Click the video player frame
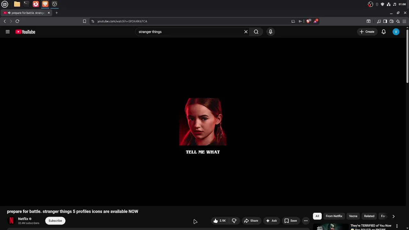This screenshot has height=230, width=409. [203, 122]
